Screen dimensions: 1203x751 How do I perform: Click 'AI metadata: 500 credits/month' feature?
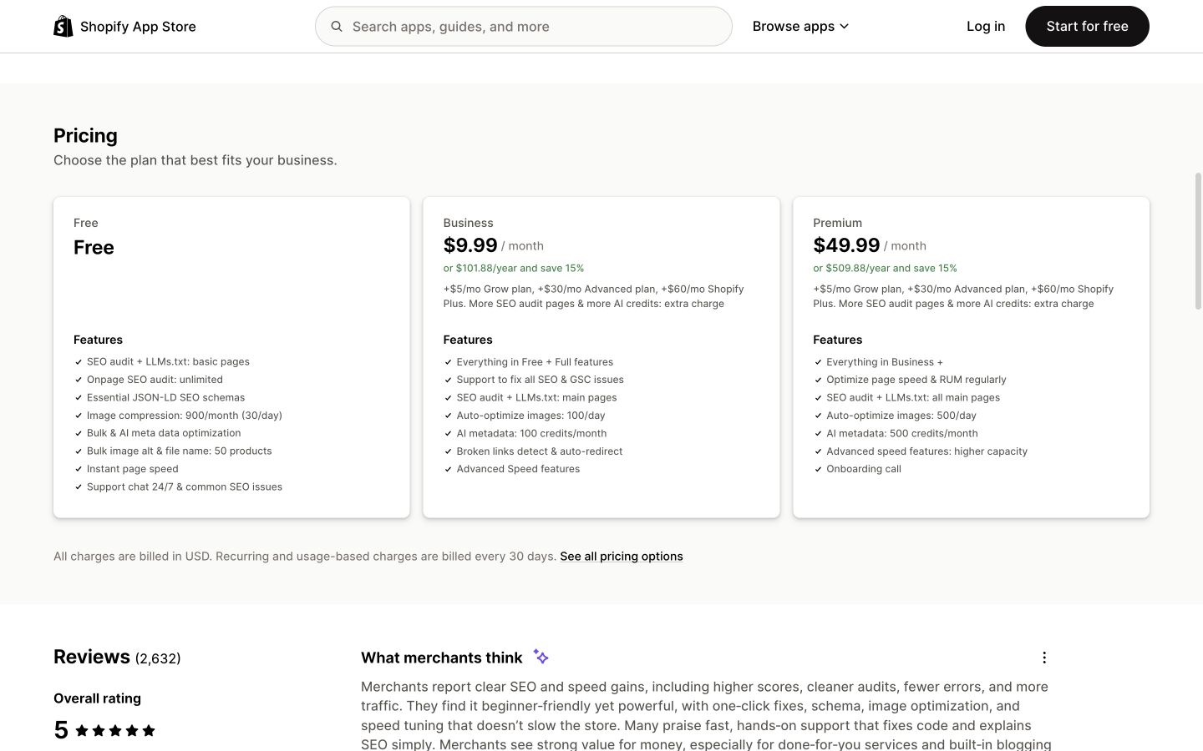click(x=902, y=434)
